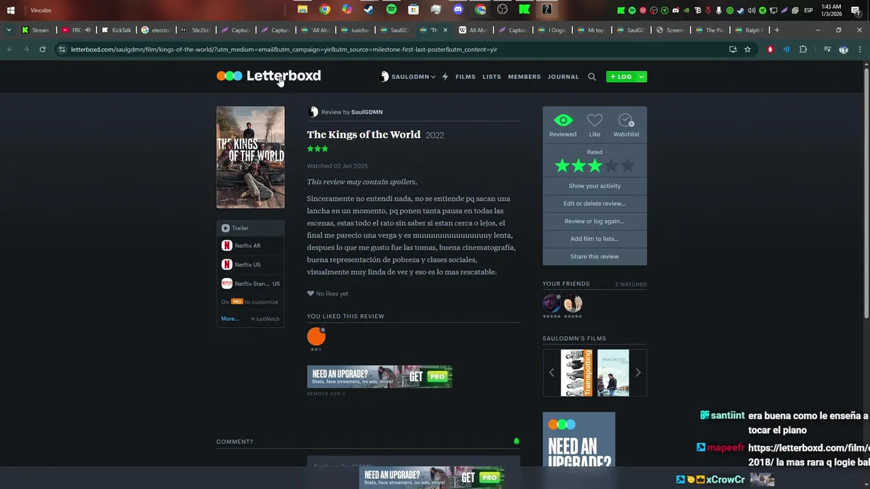Open the search magnifier icon

click(x=591, y=77)
